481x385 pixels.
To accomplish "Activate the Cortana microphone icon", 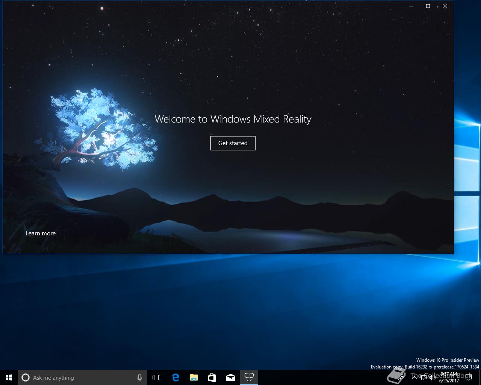I will click(x=139, y=377).
